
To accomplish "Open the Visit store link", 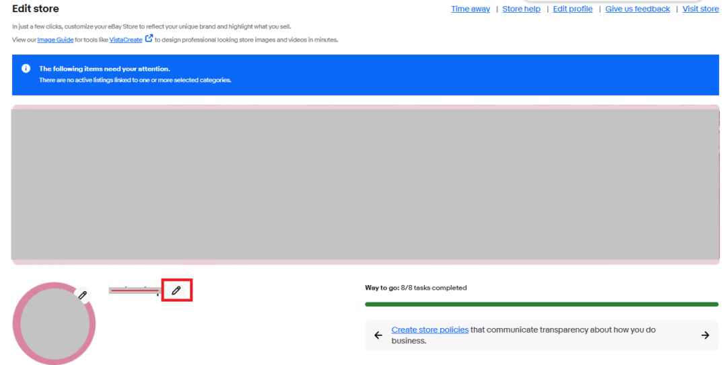I will 700,9.
